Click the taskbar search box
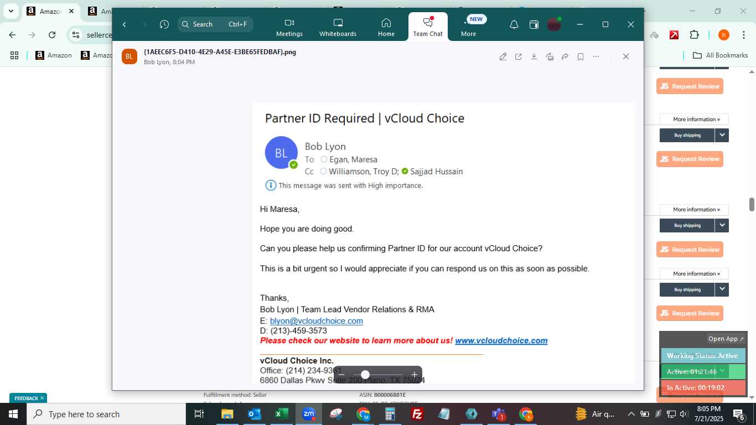This screenshot has width=756, height=425. click(106, 414)
